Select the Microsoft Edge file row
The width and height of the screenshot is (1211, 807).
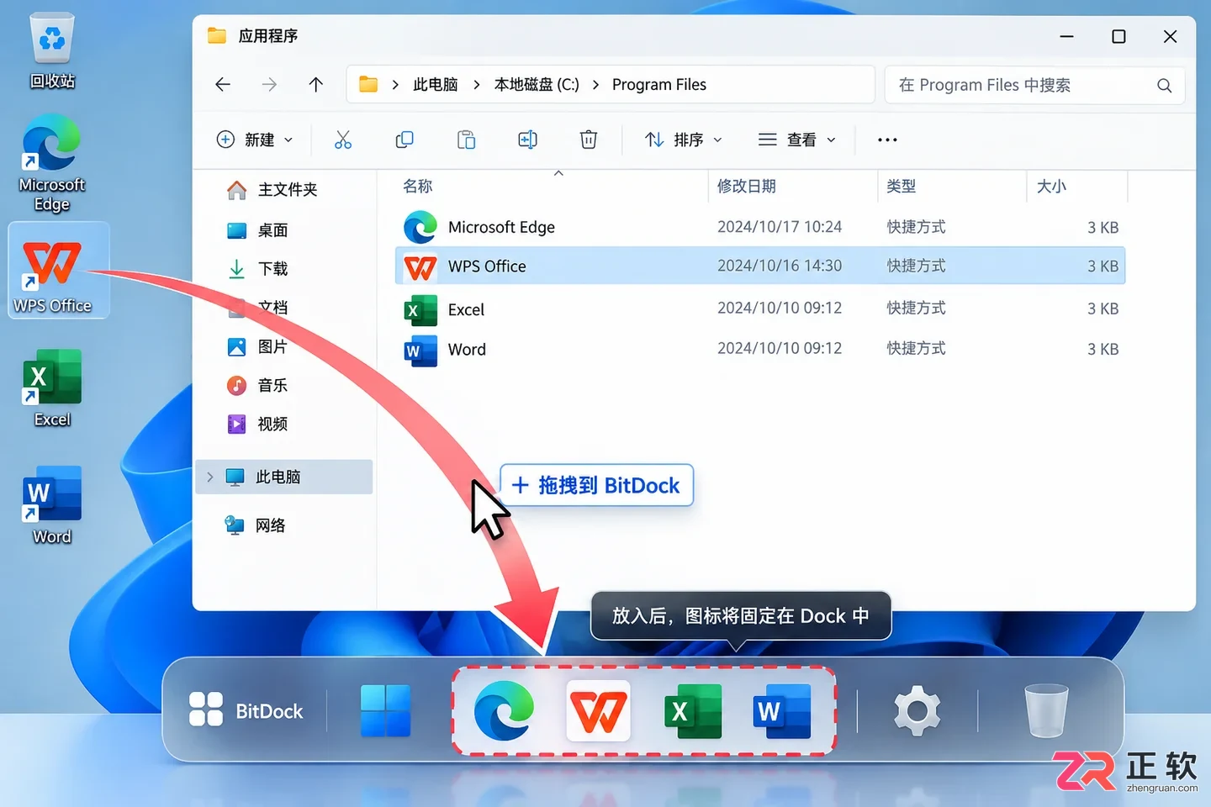click(760, 227)
